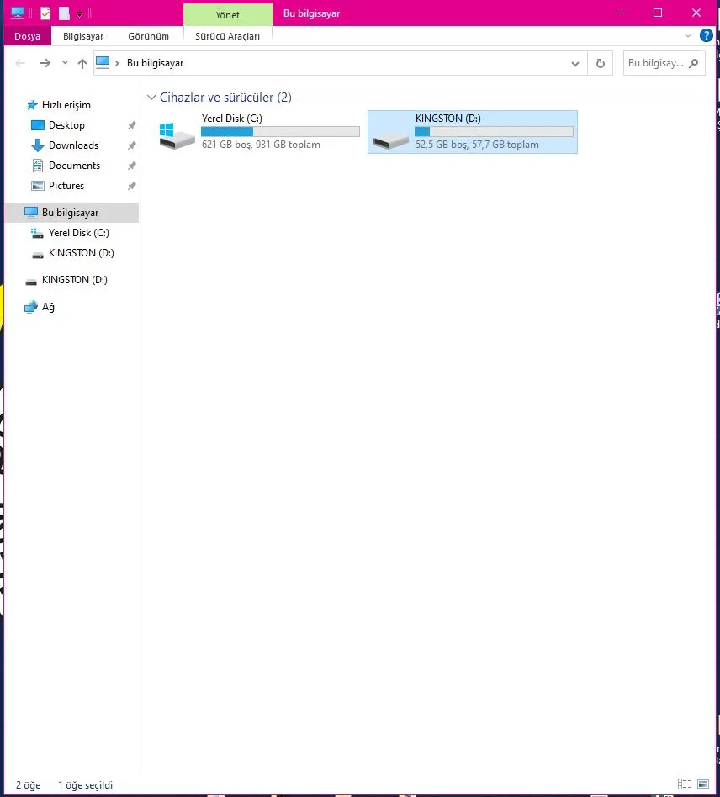Go forward with the forward arrow
The height and width of the screenshot is (797, 720).
(45, 63)
